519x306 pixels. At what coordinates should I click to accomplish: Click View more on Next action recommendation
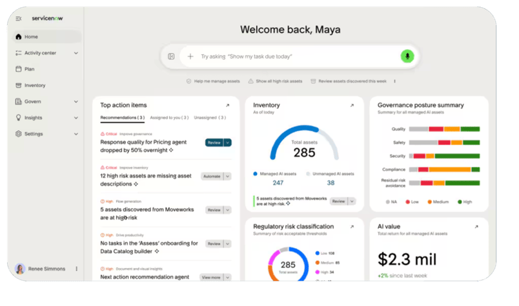click(211, 277)
